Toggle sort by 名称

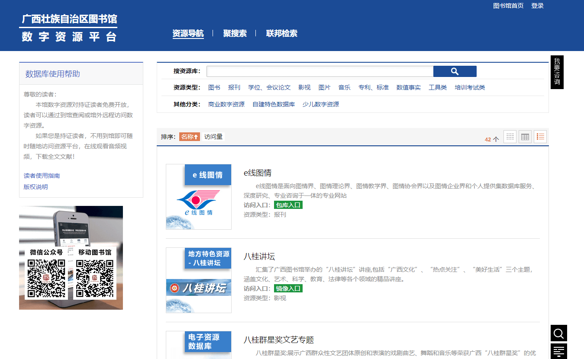click(x=190, y=137)
